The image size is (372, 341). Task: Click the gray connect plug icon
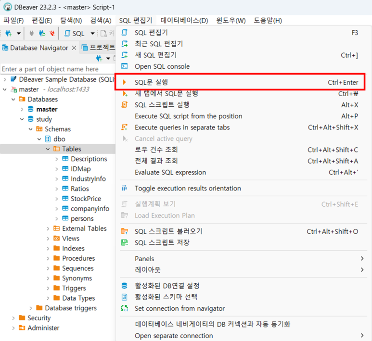tap(31, 33)
